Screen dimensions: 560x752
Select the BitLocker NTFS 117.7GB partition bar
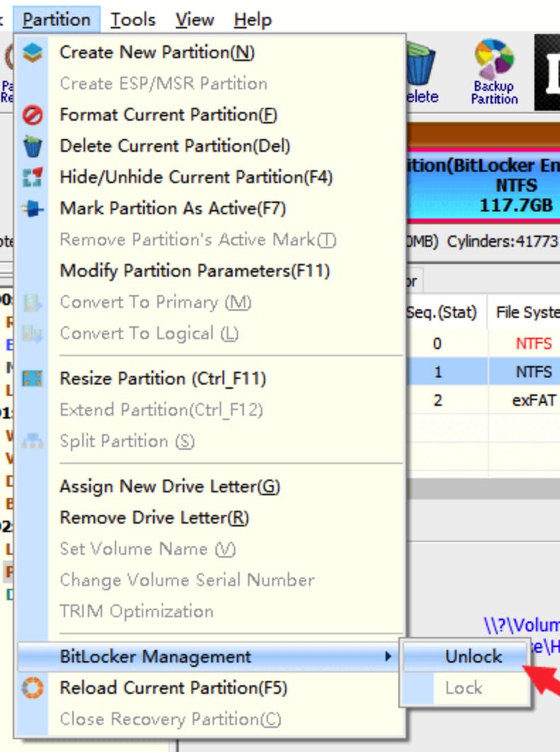click(x=483, y=186)
